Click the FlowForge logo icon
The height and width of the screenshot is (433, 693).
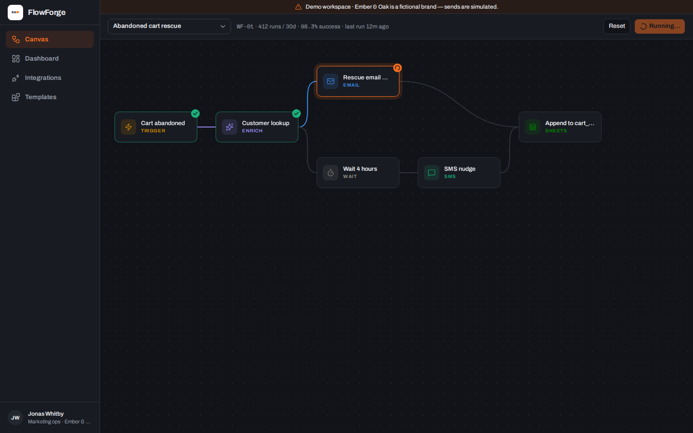point(15,13)
